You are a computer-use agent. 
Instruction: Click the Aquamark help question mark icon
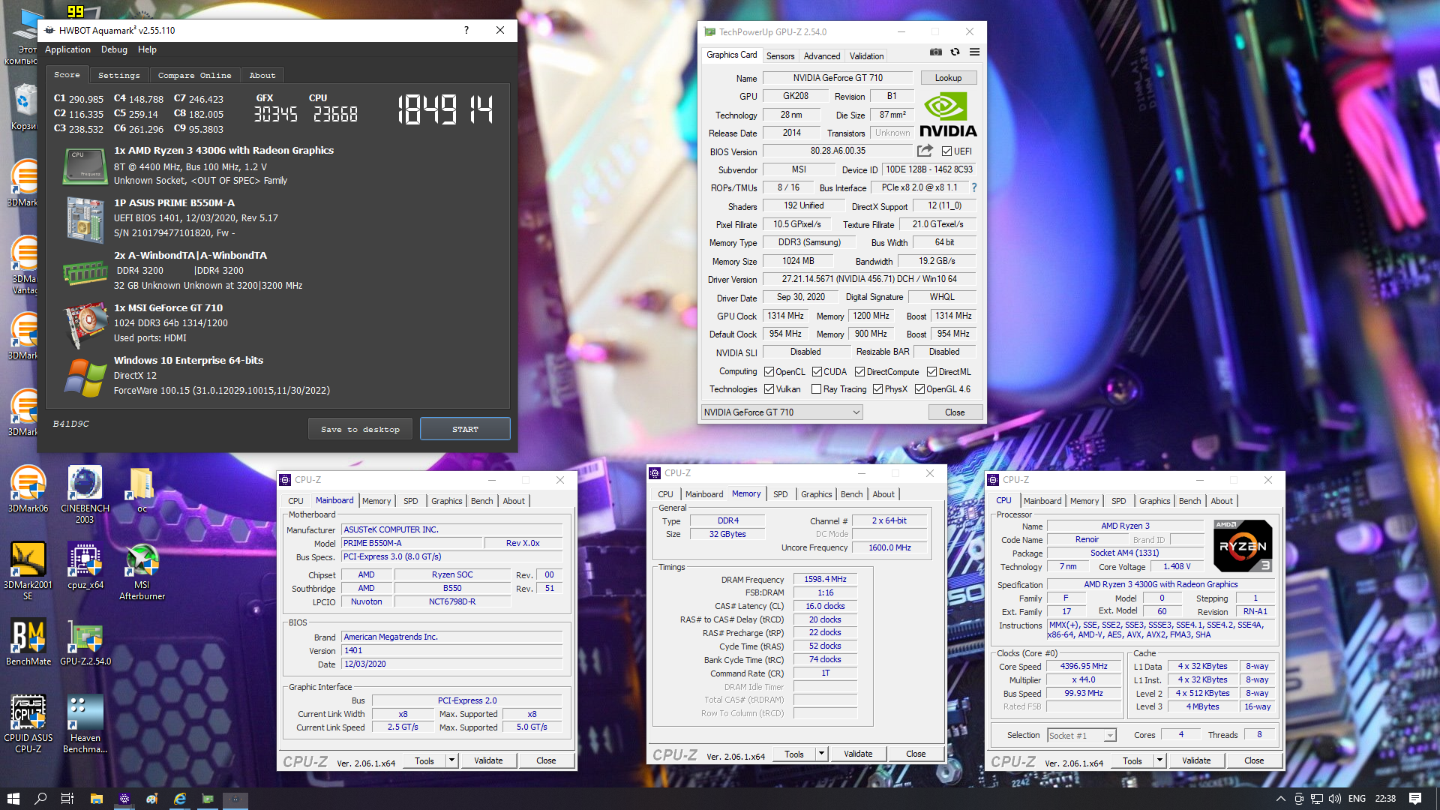[x=466, y=30]
